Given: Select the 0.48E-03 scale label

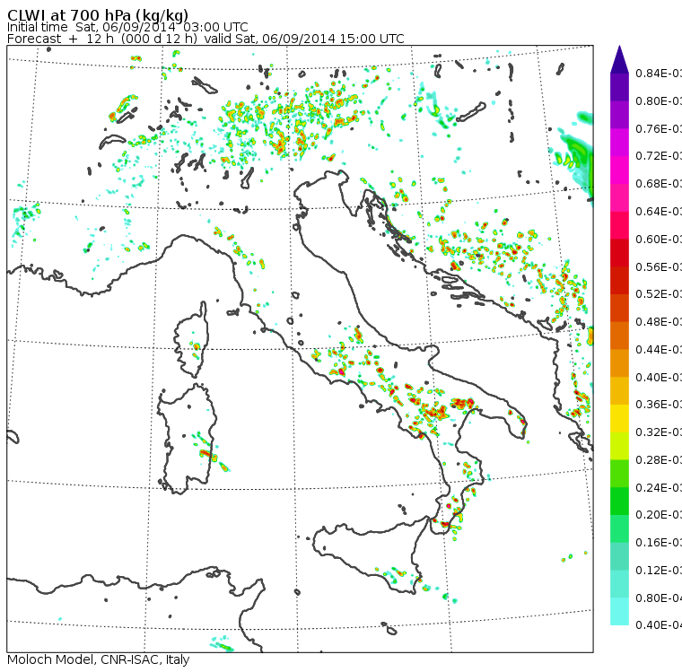Looking at the screenshot, I should [659, 322].
